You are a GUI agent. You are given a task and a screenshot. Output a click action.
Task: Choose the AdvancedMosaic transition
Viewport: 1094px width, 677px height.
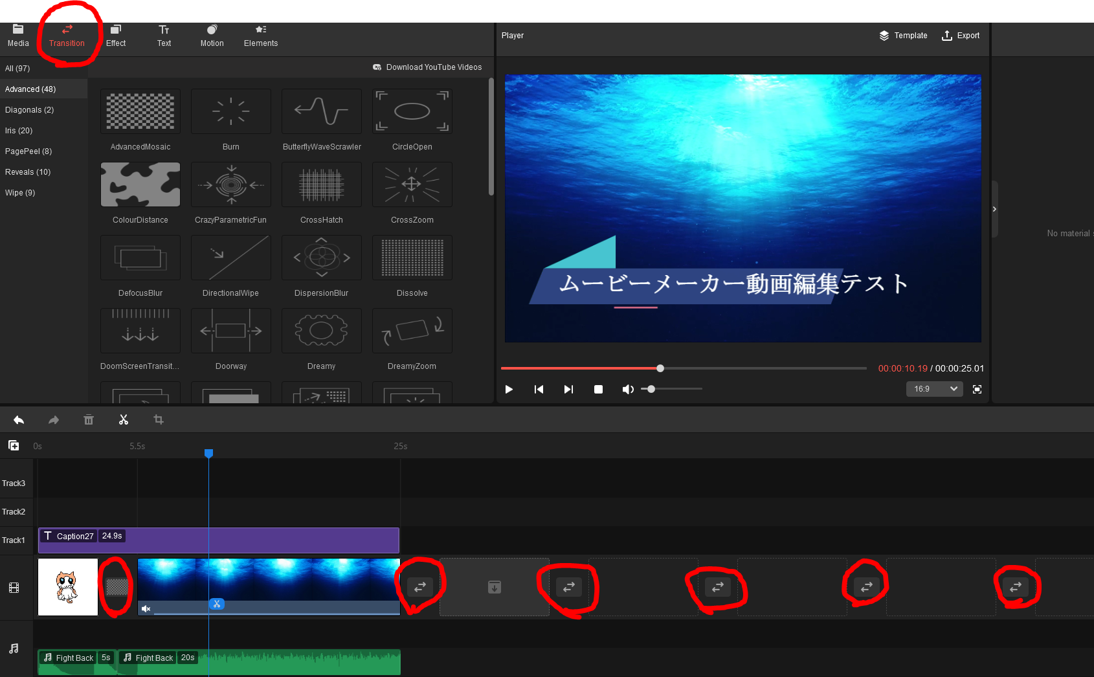click(x=140, y=111)
